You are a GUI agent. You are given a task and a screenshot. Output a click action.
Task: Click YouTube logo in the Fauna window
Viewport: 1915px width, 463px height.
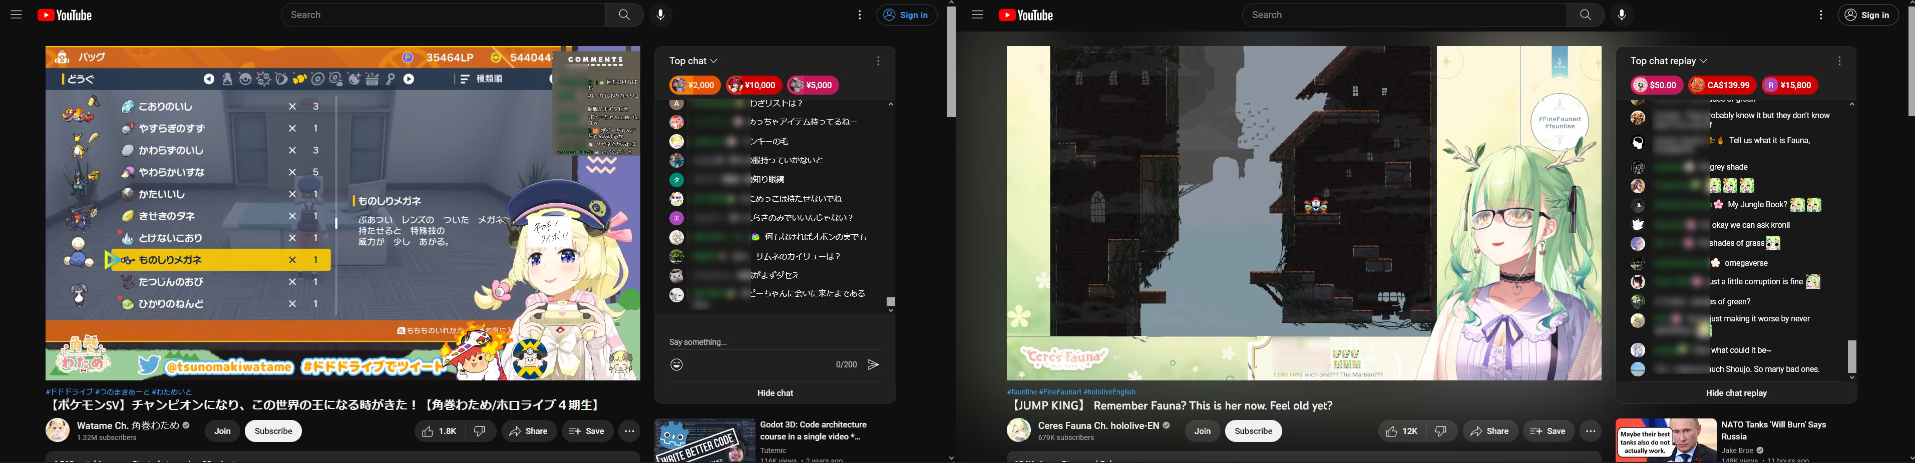click(x=1026, y=15)
